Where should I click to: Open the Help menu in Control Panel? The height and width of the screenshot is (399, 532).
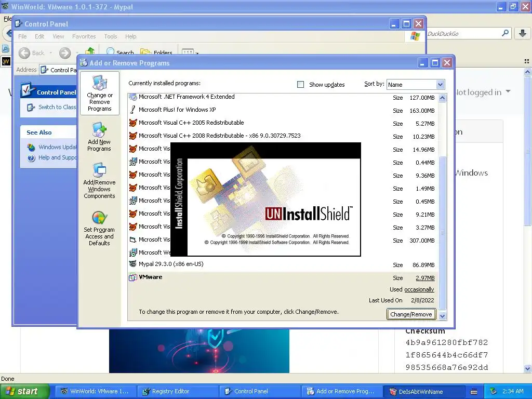tap(130, 36)
